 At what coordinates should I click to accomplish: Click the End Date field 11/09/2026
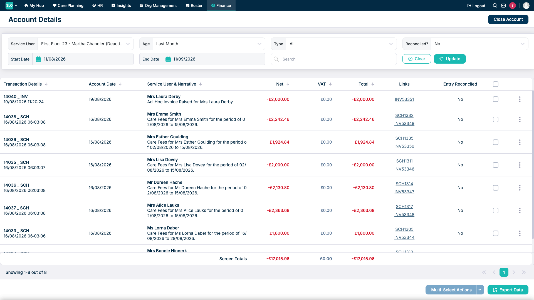coord(213,59)
